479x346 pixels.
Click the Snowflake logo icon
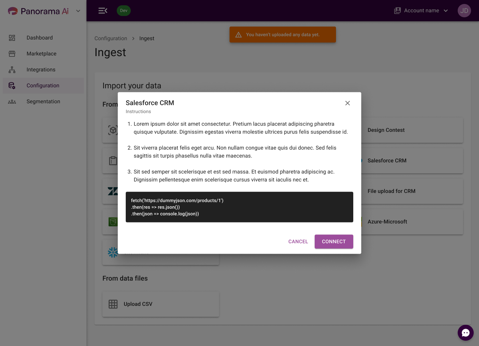[113, 252]
